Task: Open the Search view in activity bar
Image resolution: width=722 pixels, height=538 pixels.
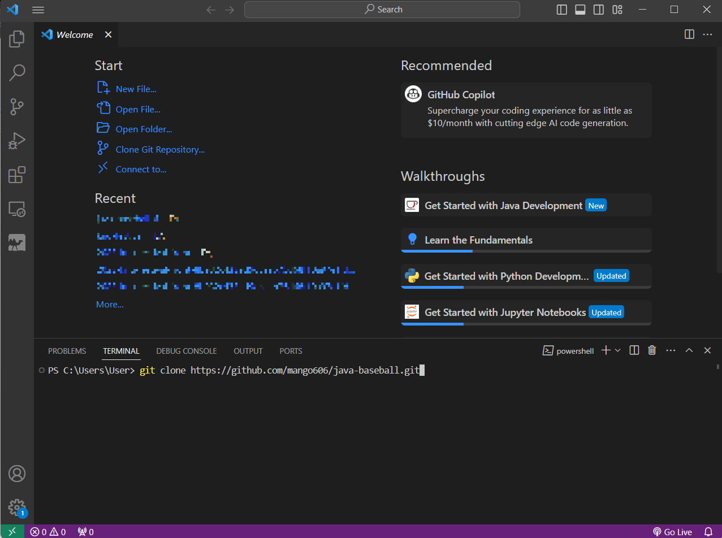Action: 17,72
